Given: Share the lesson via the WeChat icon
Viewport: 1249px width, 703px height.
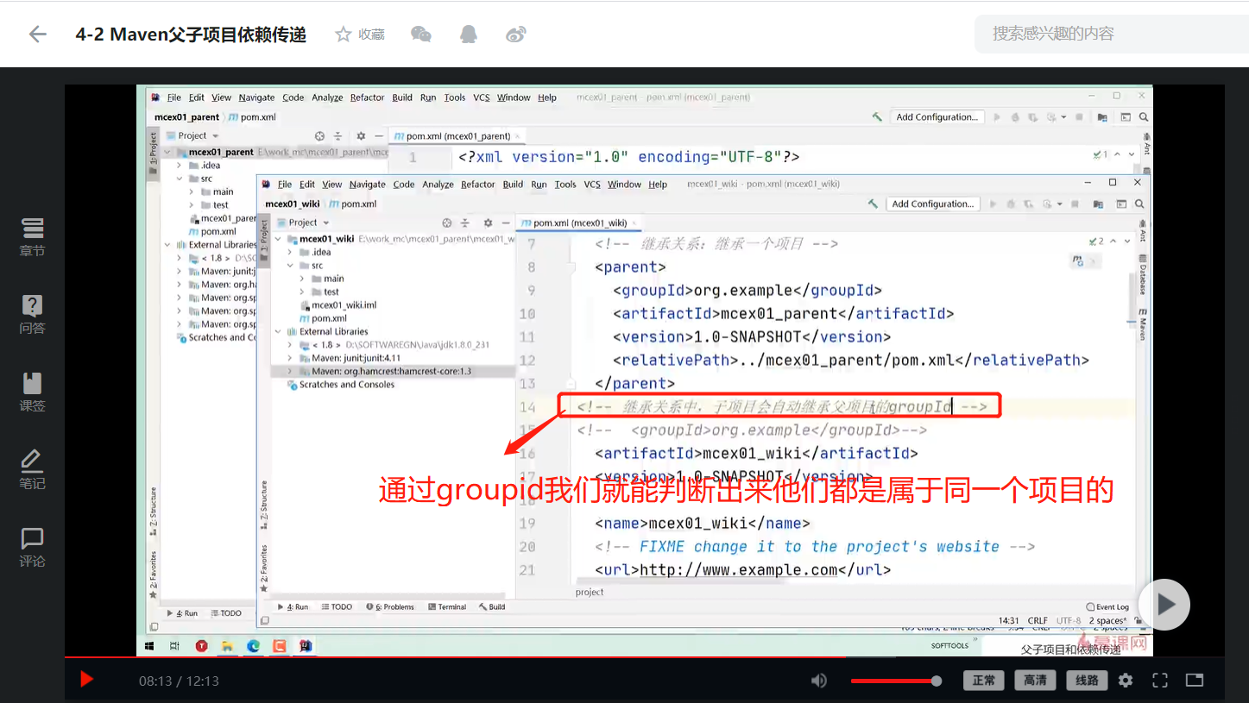Looking at the screenshot, I should [421, 35].
